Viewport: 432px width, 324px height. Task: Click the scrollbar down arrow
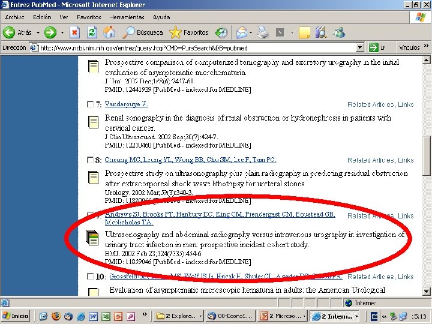point(426,291)
